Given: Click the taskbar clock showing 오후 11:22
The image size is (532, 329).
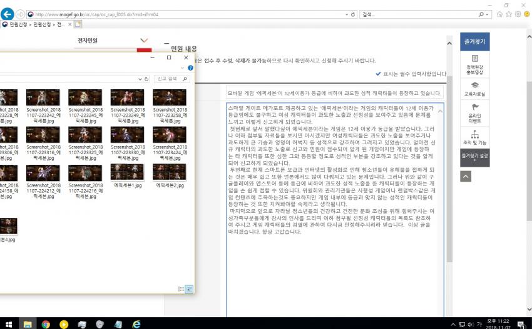Looking at the screenshot, I should point(498,324).
